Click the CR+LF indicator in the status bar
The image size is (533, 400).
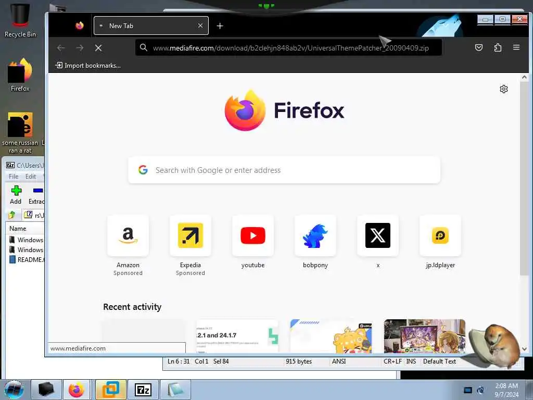(x=392, y=361)
